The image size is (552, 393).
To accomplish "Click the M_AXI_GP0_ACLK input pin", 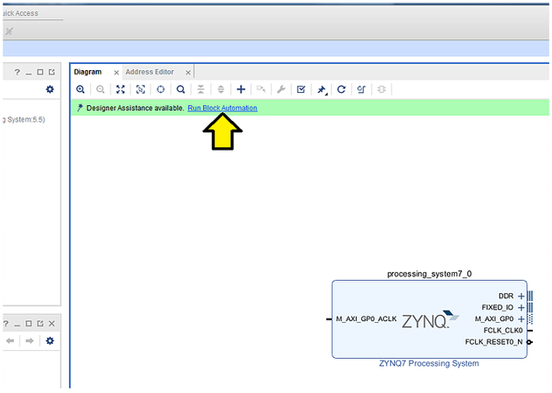I will click(x=328, y=319).
